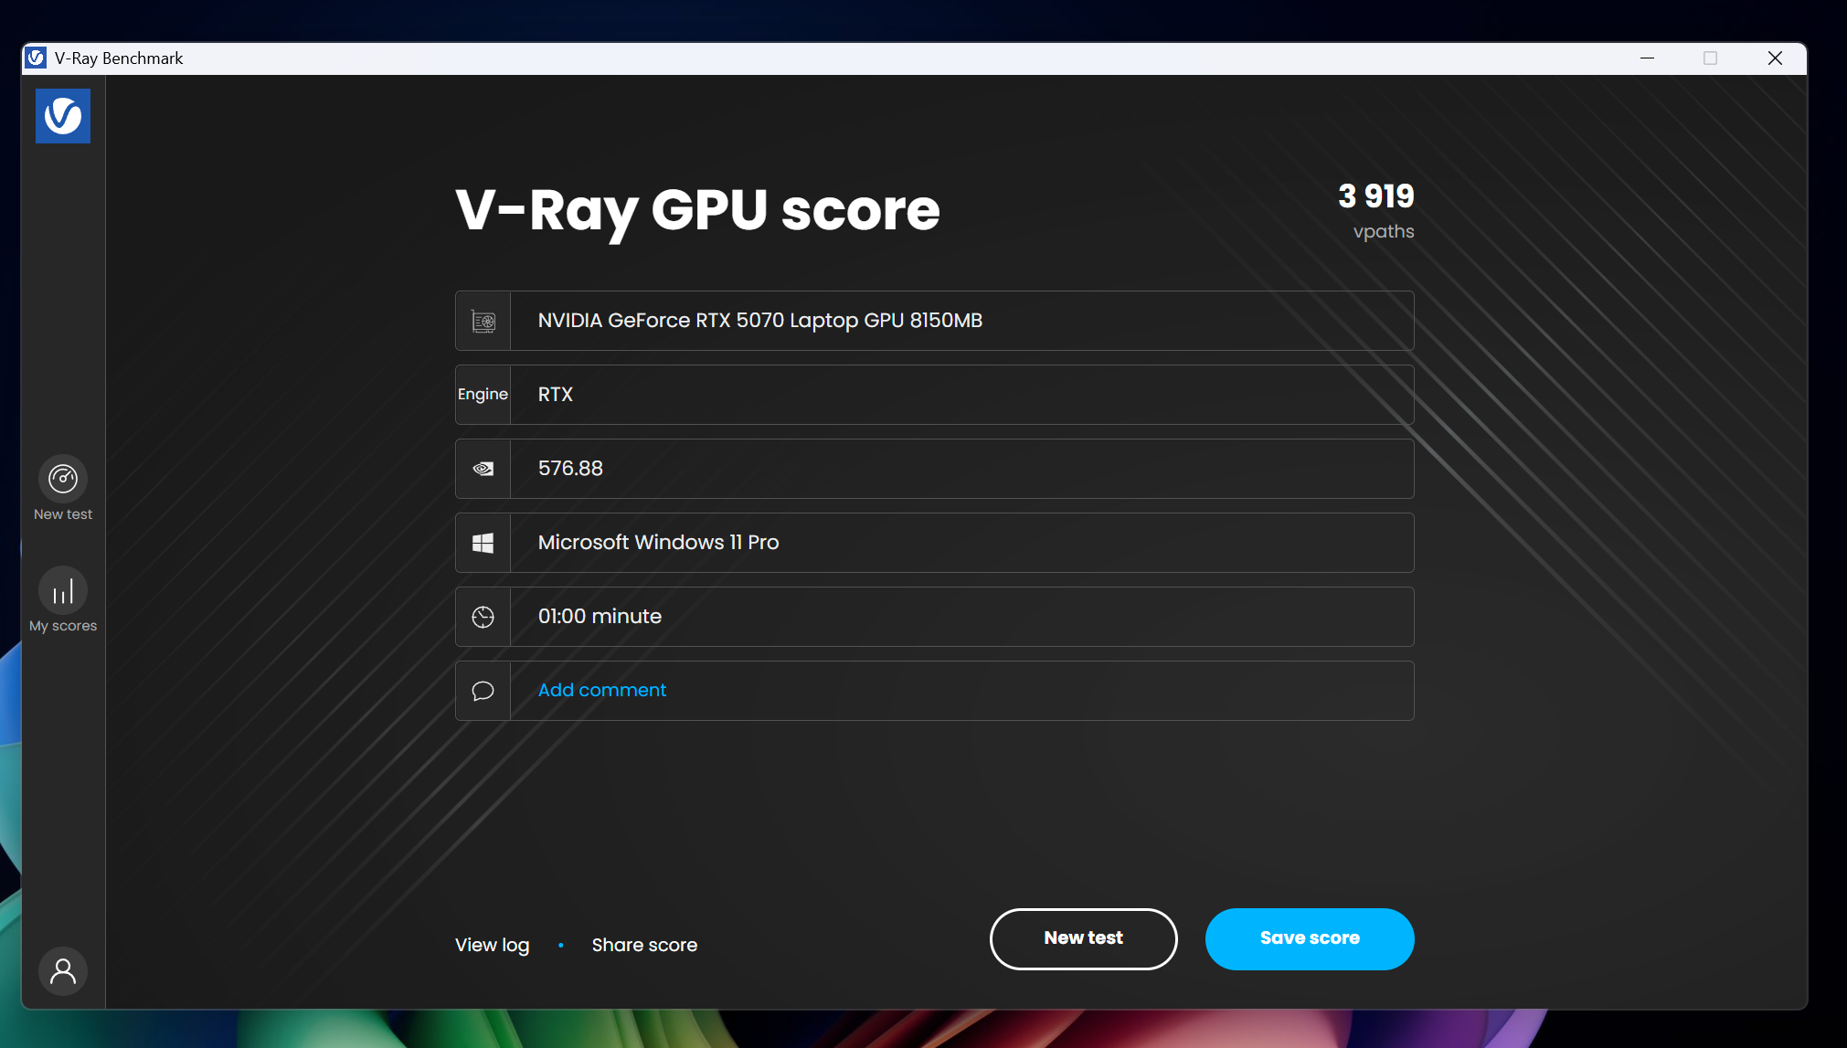
Task: Click the 576.88 driver version text
Action: (570, 468)
